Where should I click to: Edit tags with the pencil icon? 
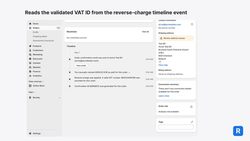[x=192, y=122]
